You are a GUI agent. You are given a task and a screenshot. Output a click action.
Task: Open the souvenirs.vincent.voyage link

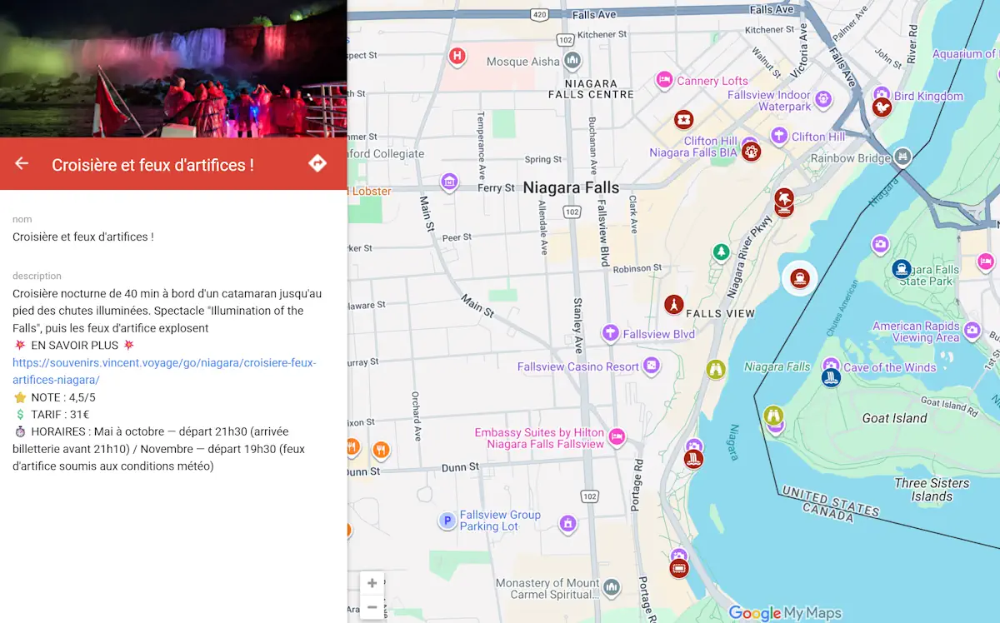click(164, 371)
